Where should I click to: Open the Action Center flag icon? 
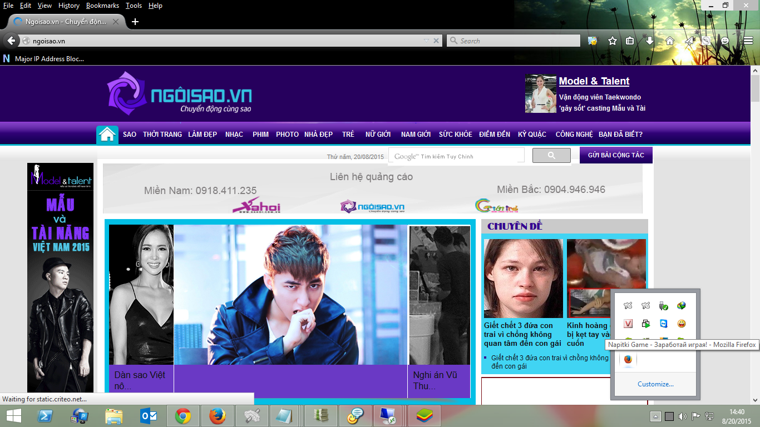[x=695, y=416]
